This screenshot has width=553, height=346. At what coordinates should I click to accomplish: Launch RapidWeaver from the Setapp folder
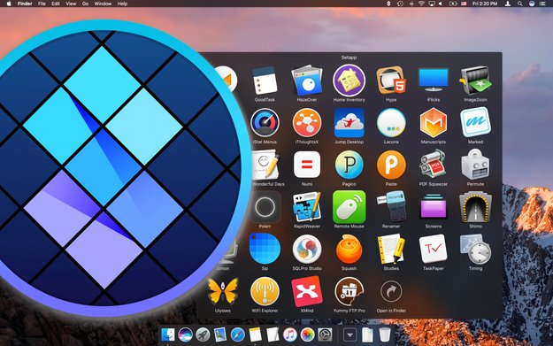pos(307,207)
